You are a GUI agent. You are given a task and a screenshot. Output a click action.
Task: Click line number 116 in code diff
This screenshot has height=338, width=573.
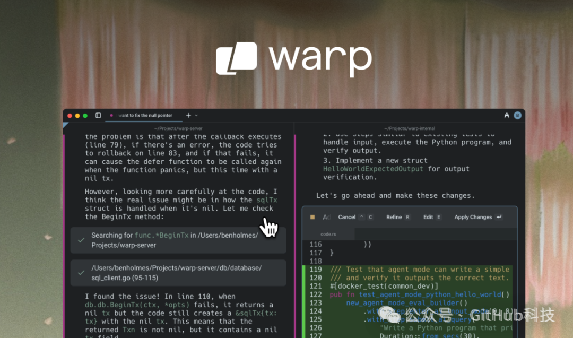coord(315,245)
